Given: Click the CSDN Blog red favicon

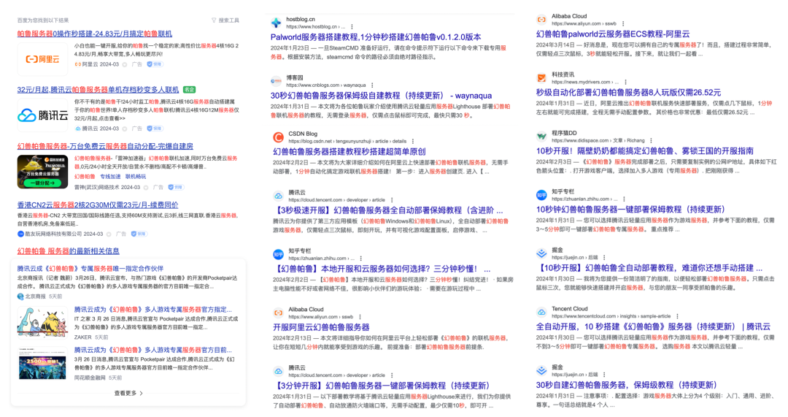Looking at the screenshot, I should [278, 137].
